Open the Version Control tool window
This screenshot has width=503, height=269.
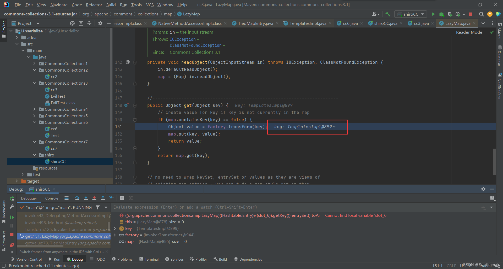click(x=26, y=259)
